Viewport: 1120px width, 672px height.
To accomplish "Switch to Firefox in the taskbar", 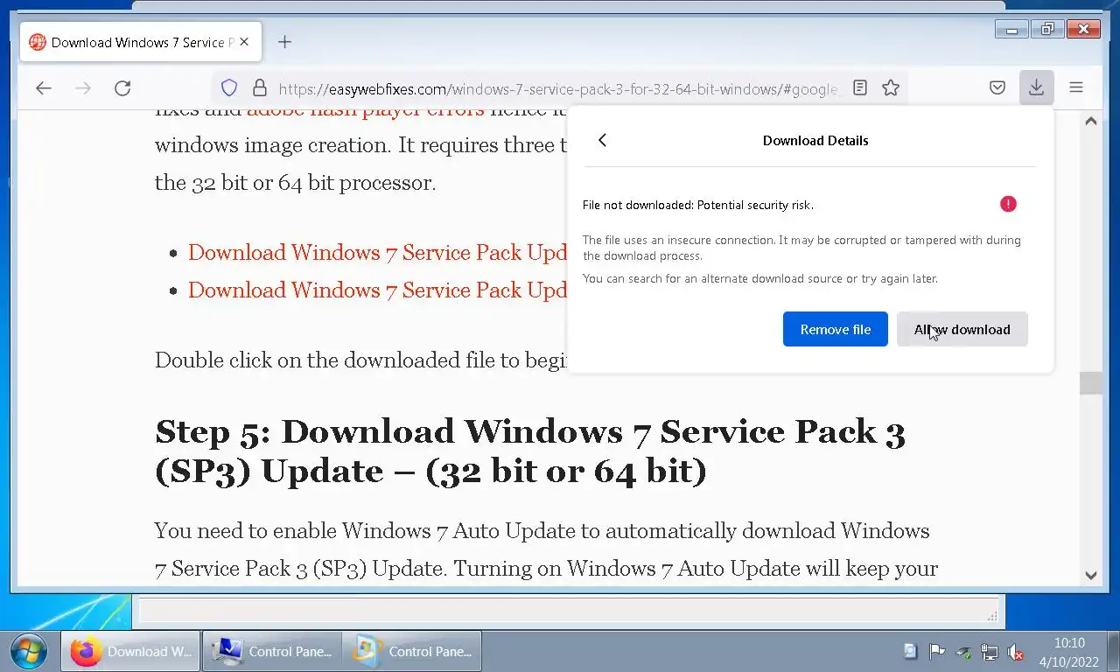I will [131, 651].
